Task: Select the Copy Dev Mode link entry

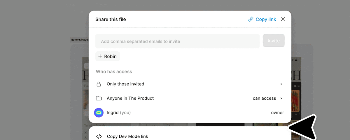Action: [x=127, y=136]
